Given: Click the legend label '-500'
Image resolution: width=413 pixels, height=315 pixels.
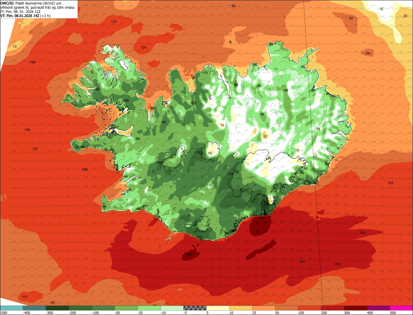Looking at the screenshot, I should pyautogui.click(x=4, y=313).
